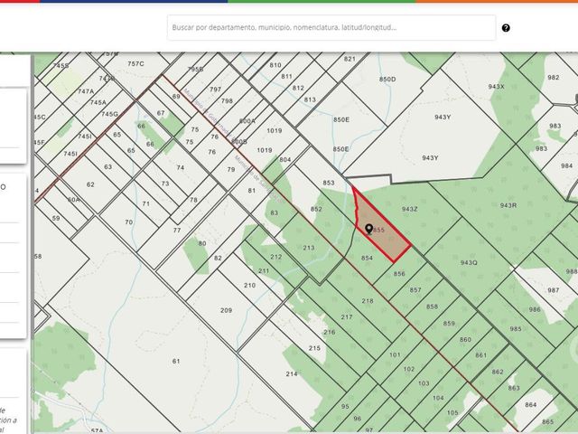Select parcel 77 on the map
Viewport: 578px width, 434px height.
(177, 231)
